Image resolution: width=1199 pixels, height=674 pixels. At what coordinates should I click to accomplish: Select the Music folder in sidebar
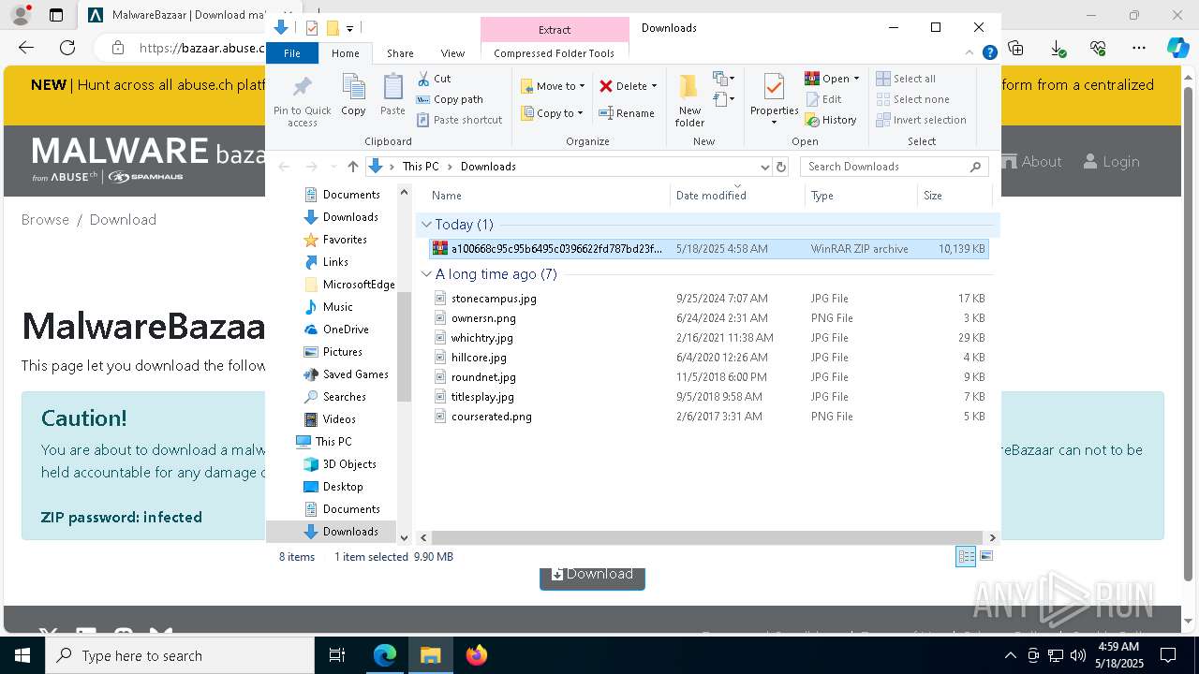(x=337, y=307)
